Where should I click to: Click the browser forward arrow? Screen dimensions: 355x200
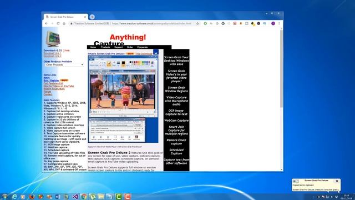click(52, 23)
